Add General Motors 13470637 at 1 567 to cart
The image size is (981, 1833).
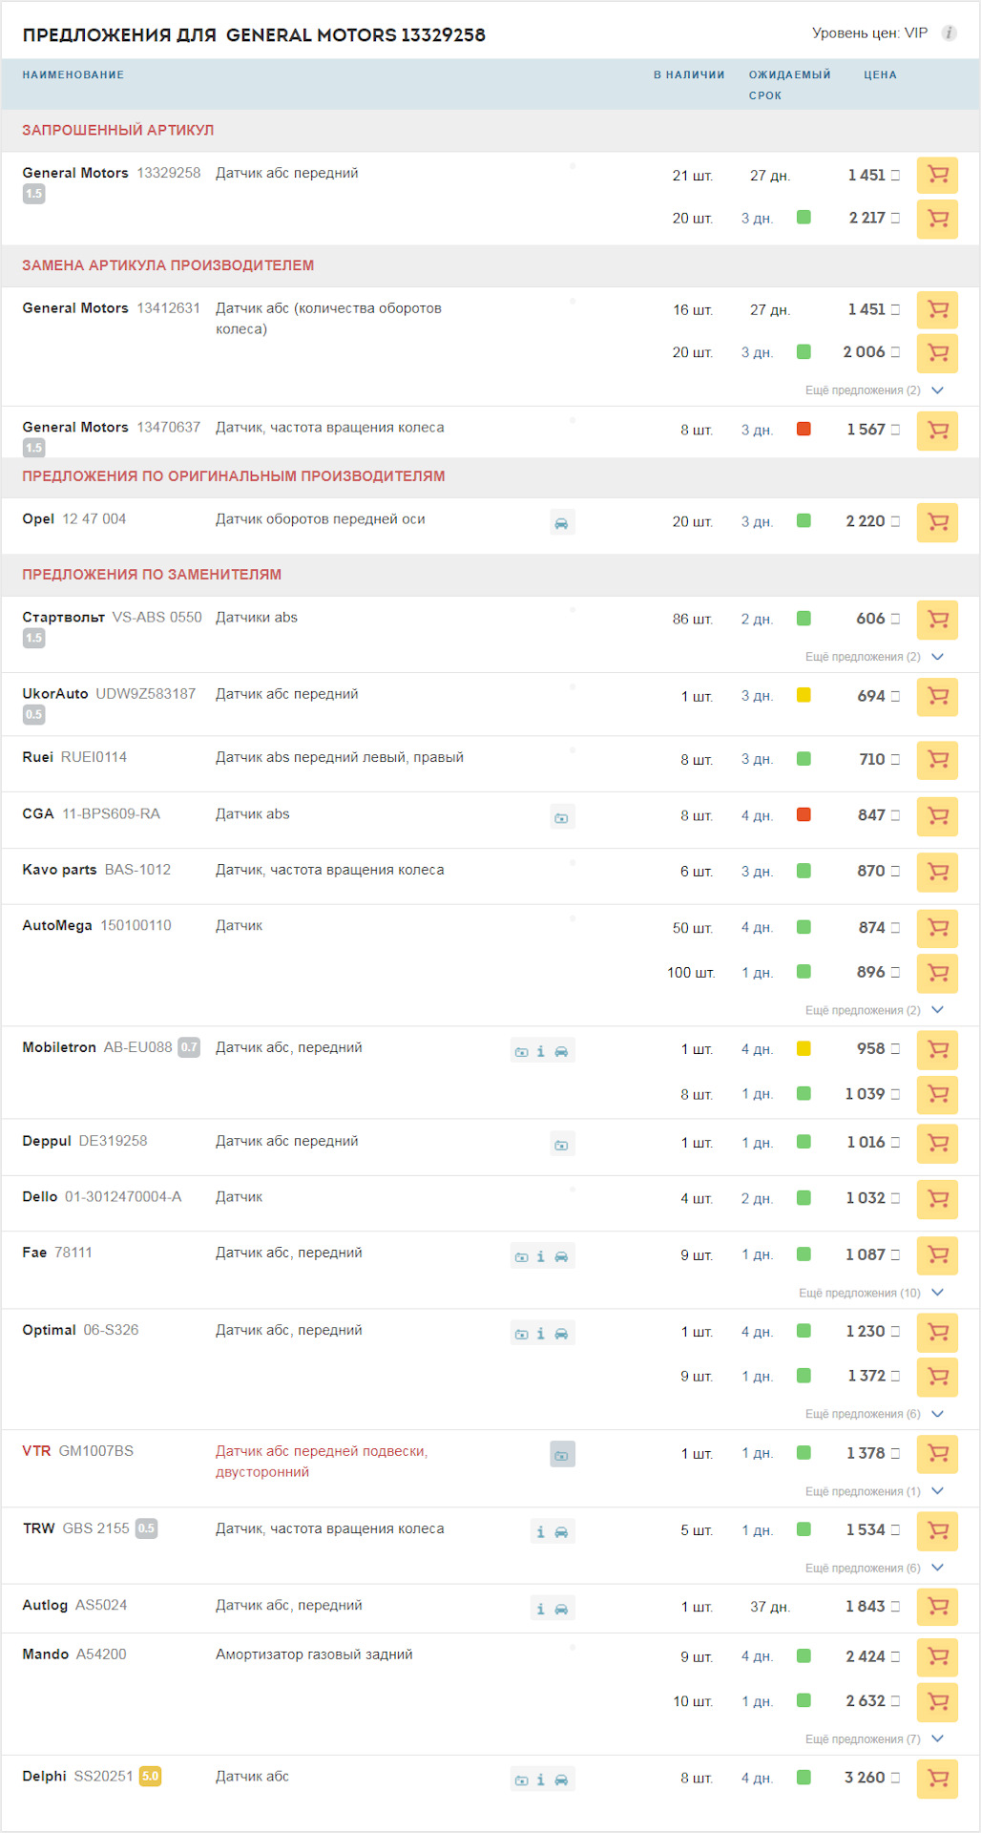[x=937, y=431]
